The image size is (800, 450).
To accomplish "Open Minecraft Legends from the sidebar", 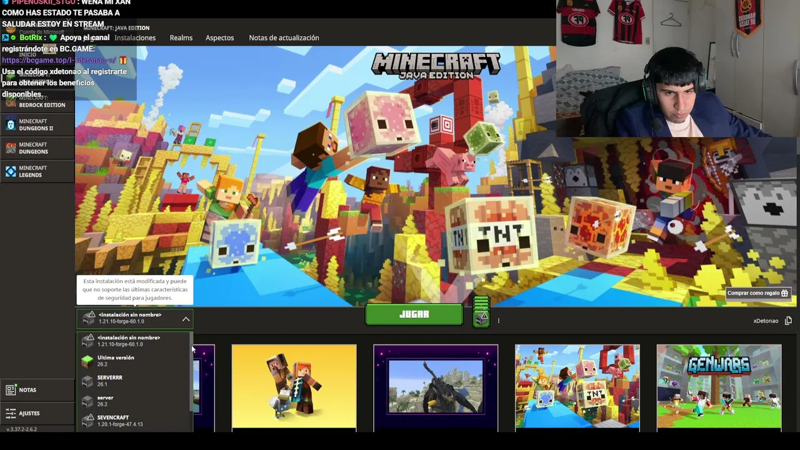I will click(37, 171).
